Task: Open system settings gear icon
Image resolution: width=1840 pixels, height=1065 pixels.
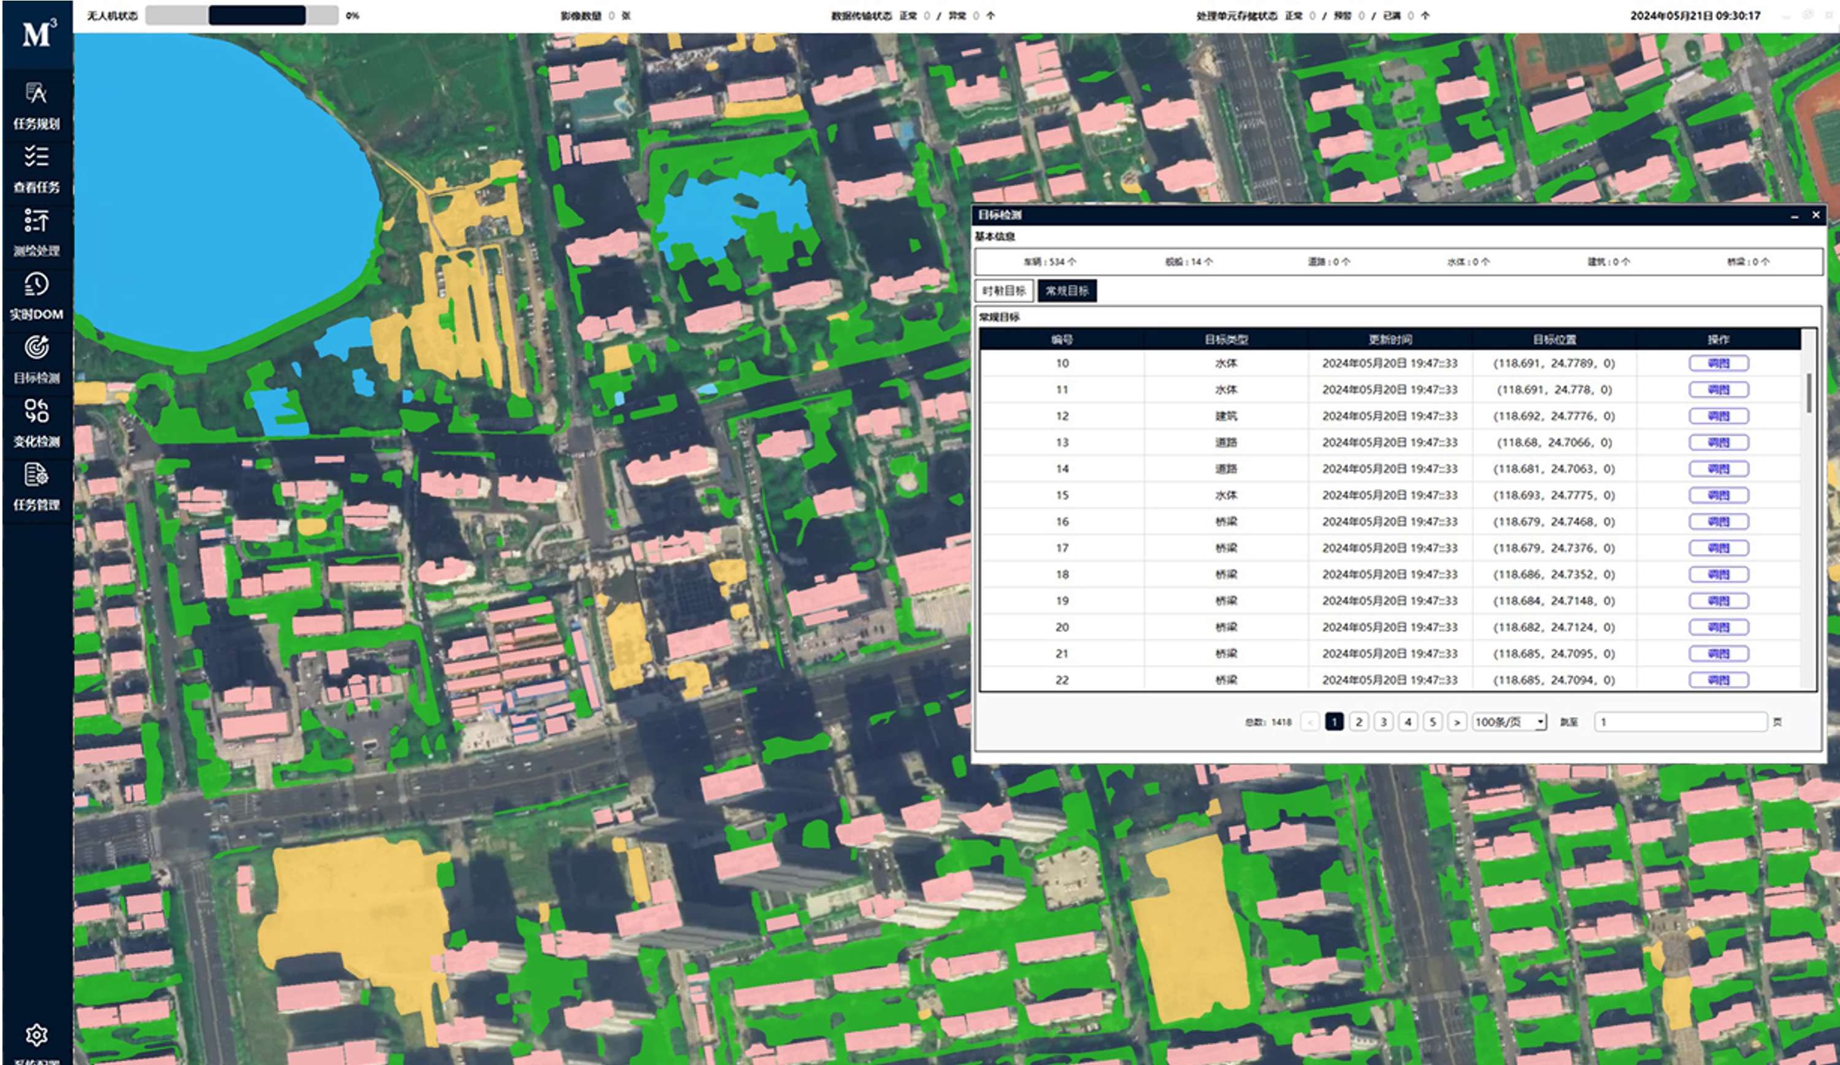Action: (x=37, y=1035)
